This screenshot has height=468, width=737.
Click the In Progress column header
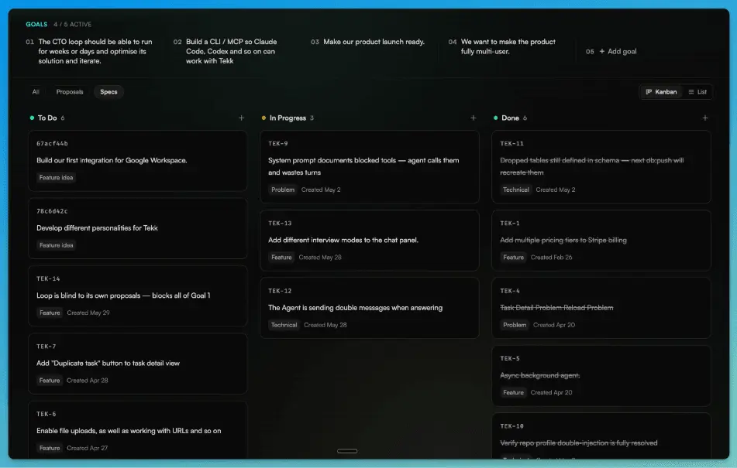coord(288,118)
